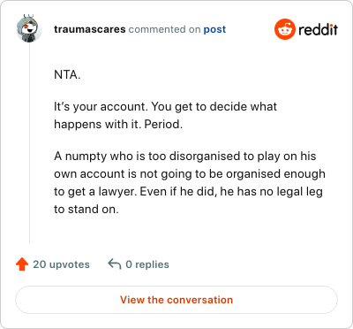Click the 'NTA.' verdict text
The height and width of the screenshot is (329, 353).
[x=67, y=75]
